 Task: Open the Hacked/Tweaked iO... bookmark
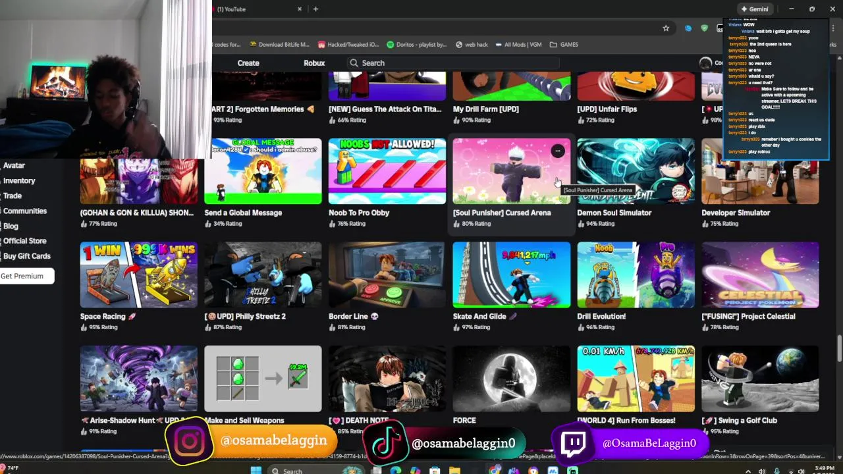point(348,45)
